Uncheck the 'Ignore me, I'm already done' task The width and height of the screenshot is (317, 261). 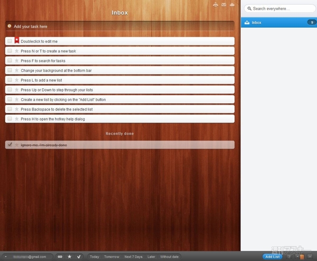click(10, 145)
